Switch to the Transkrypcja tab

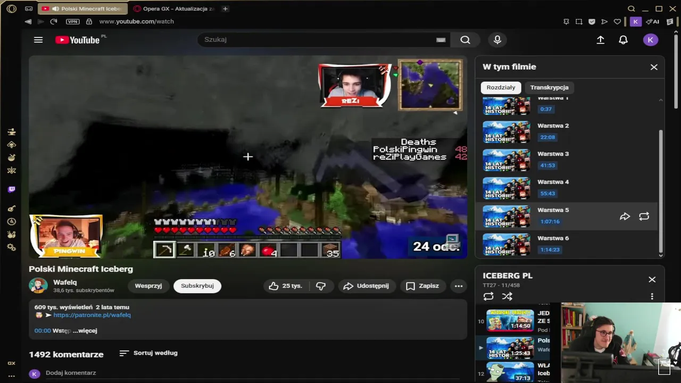(x=549, y=87)
